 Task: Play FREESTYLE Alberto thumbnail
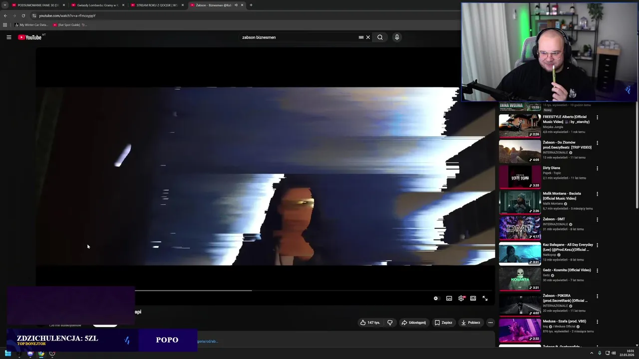520,126
